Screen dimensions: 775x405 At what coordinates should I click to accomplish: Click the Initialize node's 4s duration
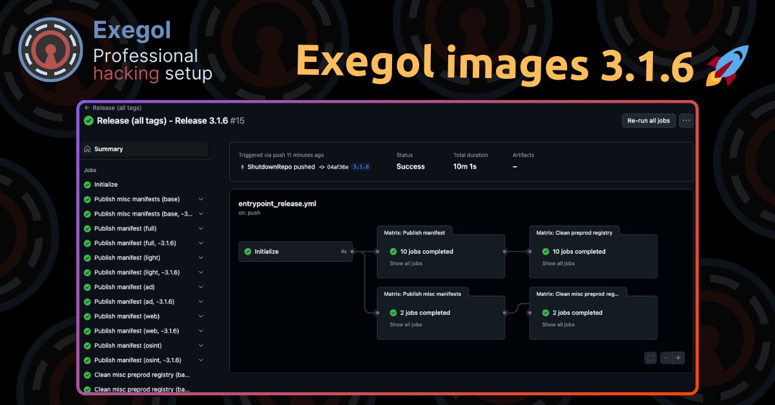[x=344, y=251]
